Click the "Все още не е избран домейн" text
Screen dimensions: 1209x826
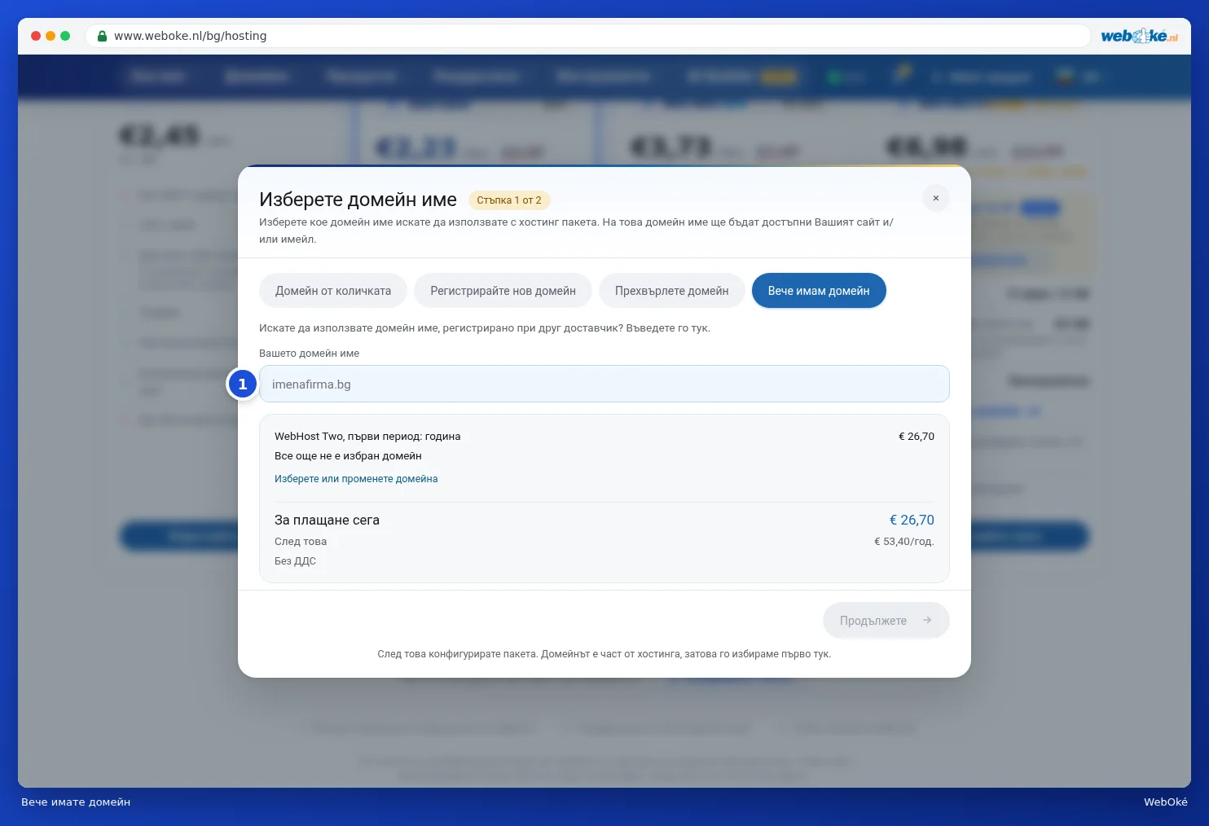348,456
